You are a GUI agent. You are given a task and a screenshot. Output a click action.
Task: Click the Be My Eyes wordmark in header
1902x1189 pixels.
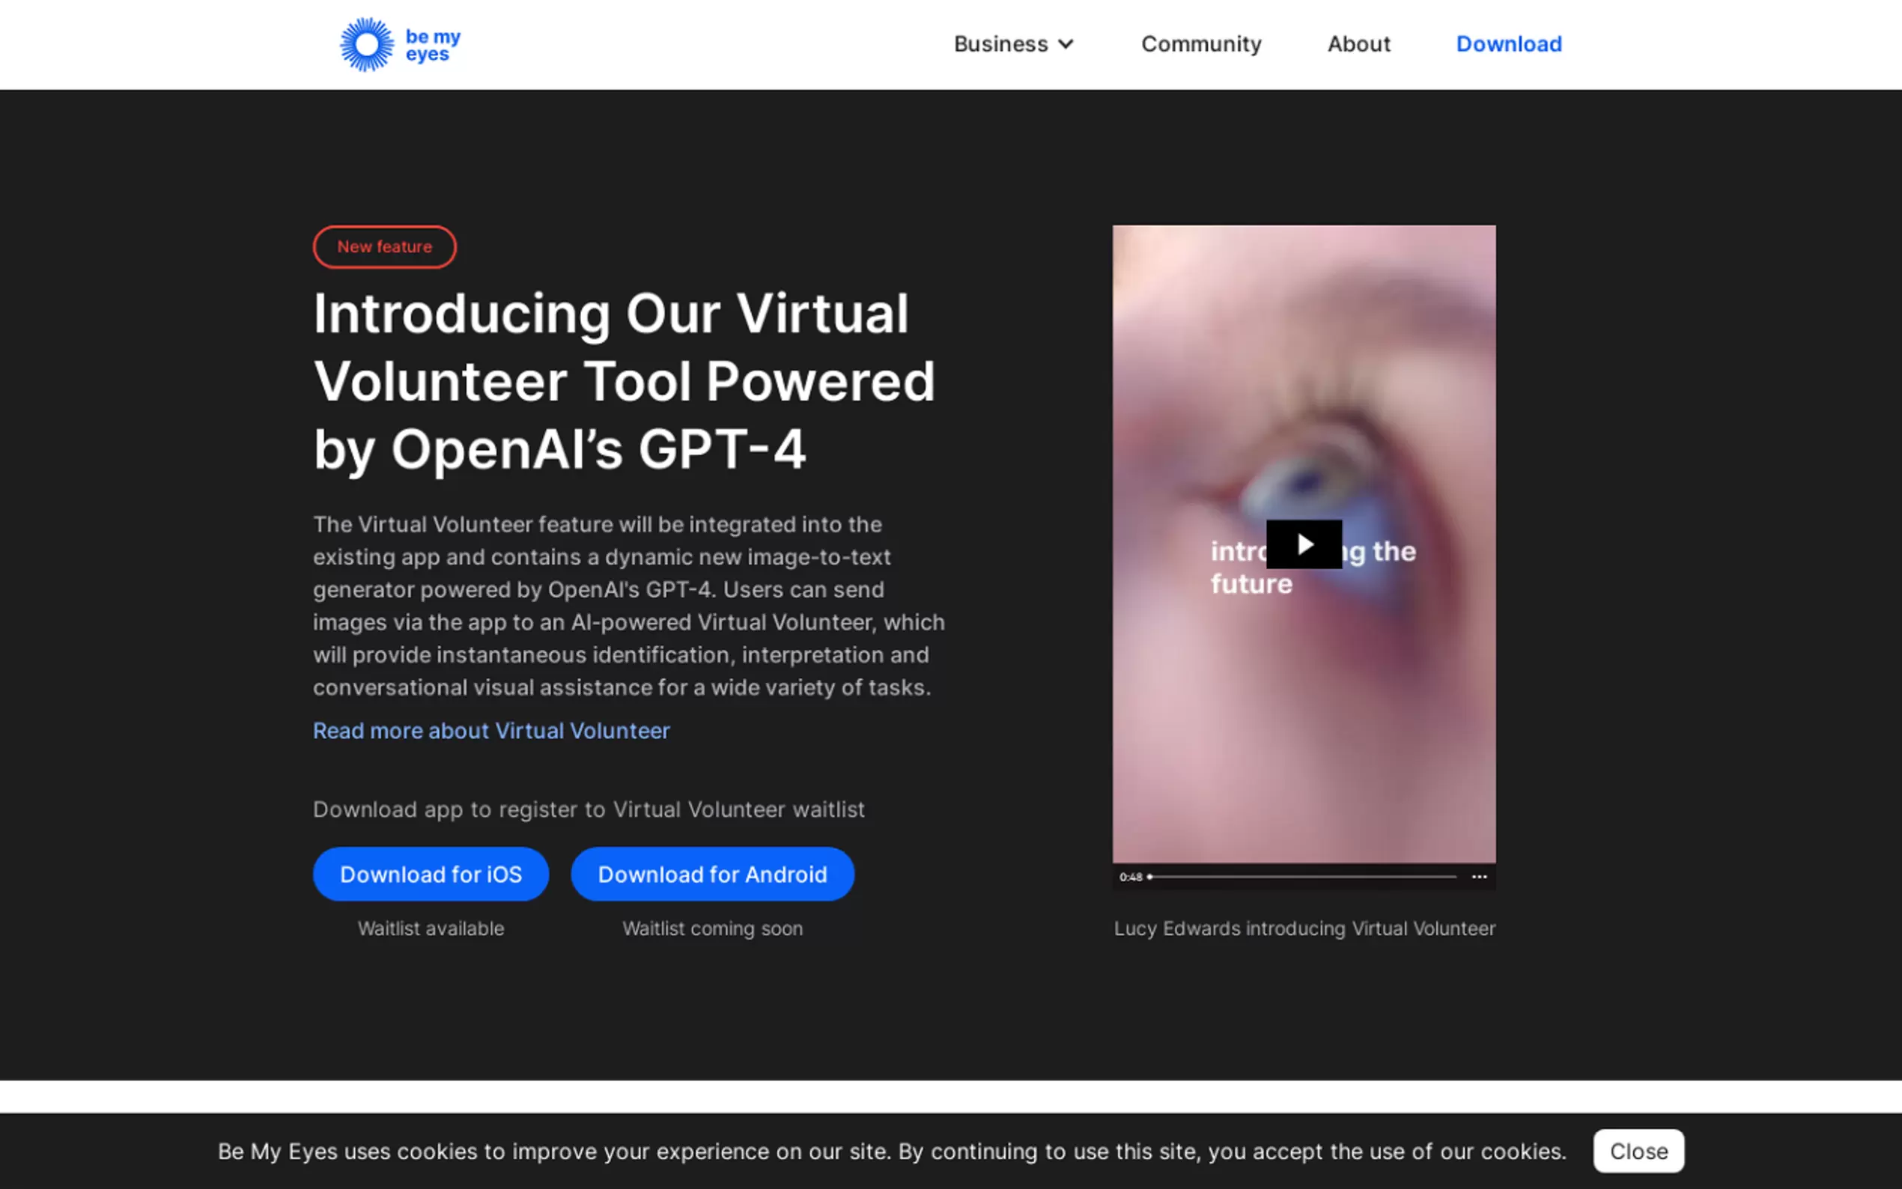pos(431,43)
